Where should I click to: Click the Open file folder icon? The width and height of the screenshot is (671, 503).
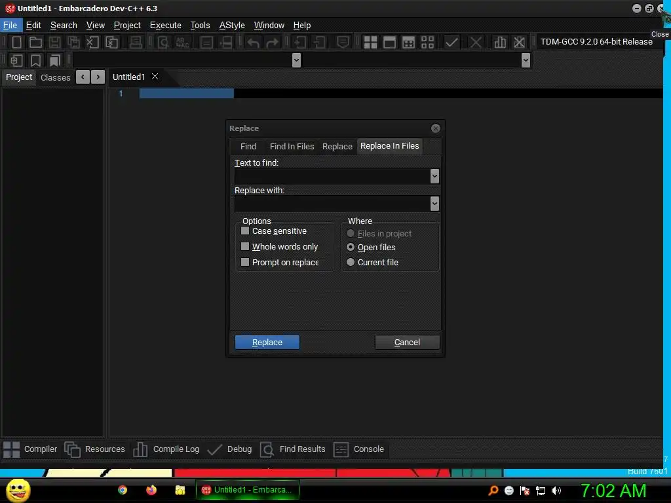point(35,42)
